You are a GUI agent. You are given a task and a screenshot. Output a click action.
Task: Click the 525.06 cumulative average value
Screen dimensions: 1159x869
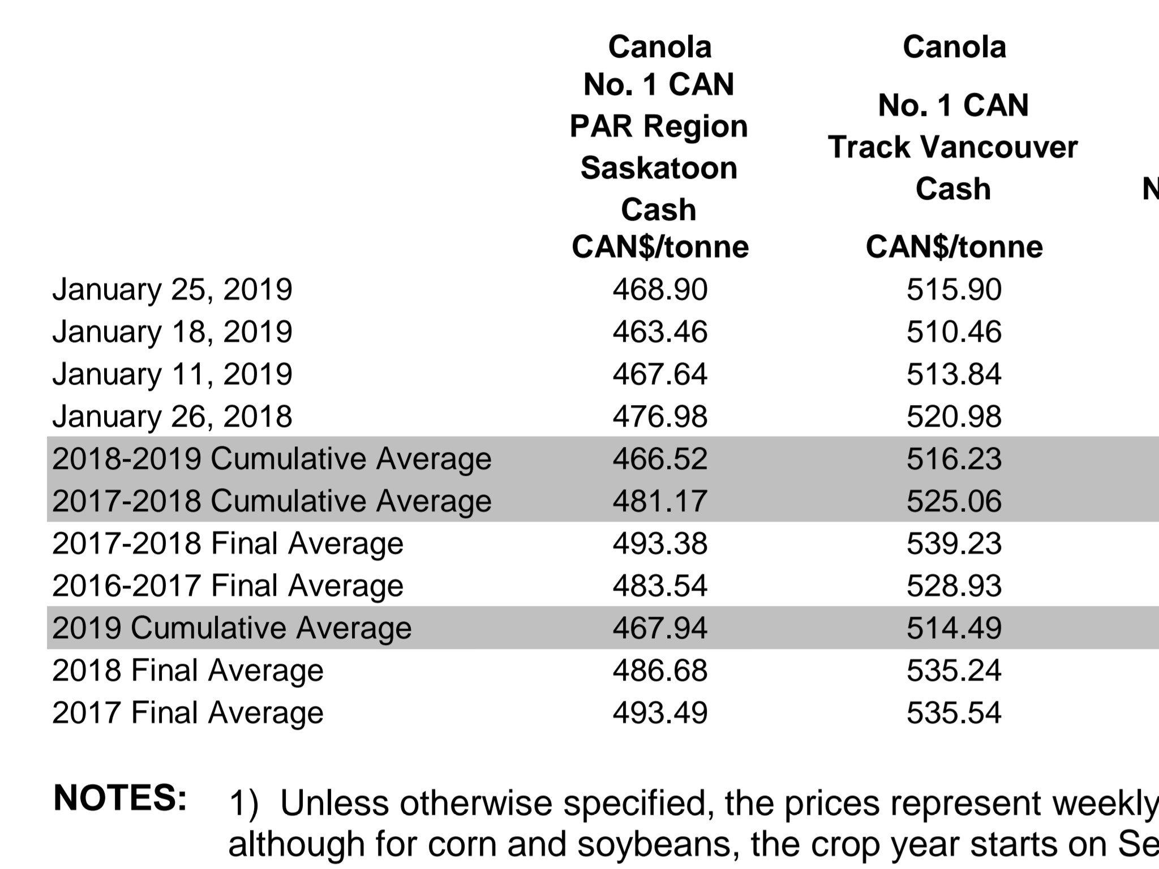954,501
